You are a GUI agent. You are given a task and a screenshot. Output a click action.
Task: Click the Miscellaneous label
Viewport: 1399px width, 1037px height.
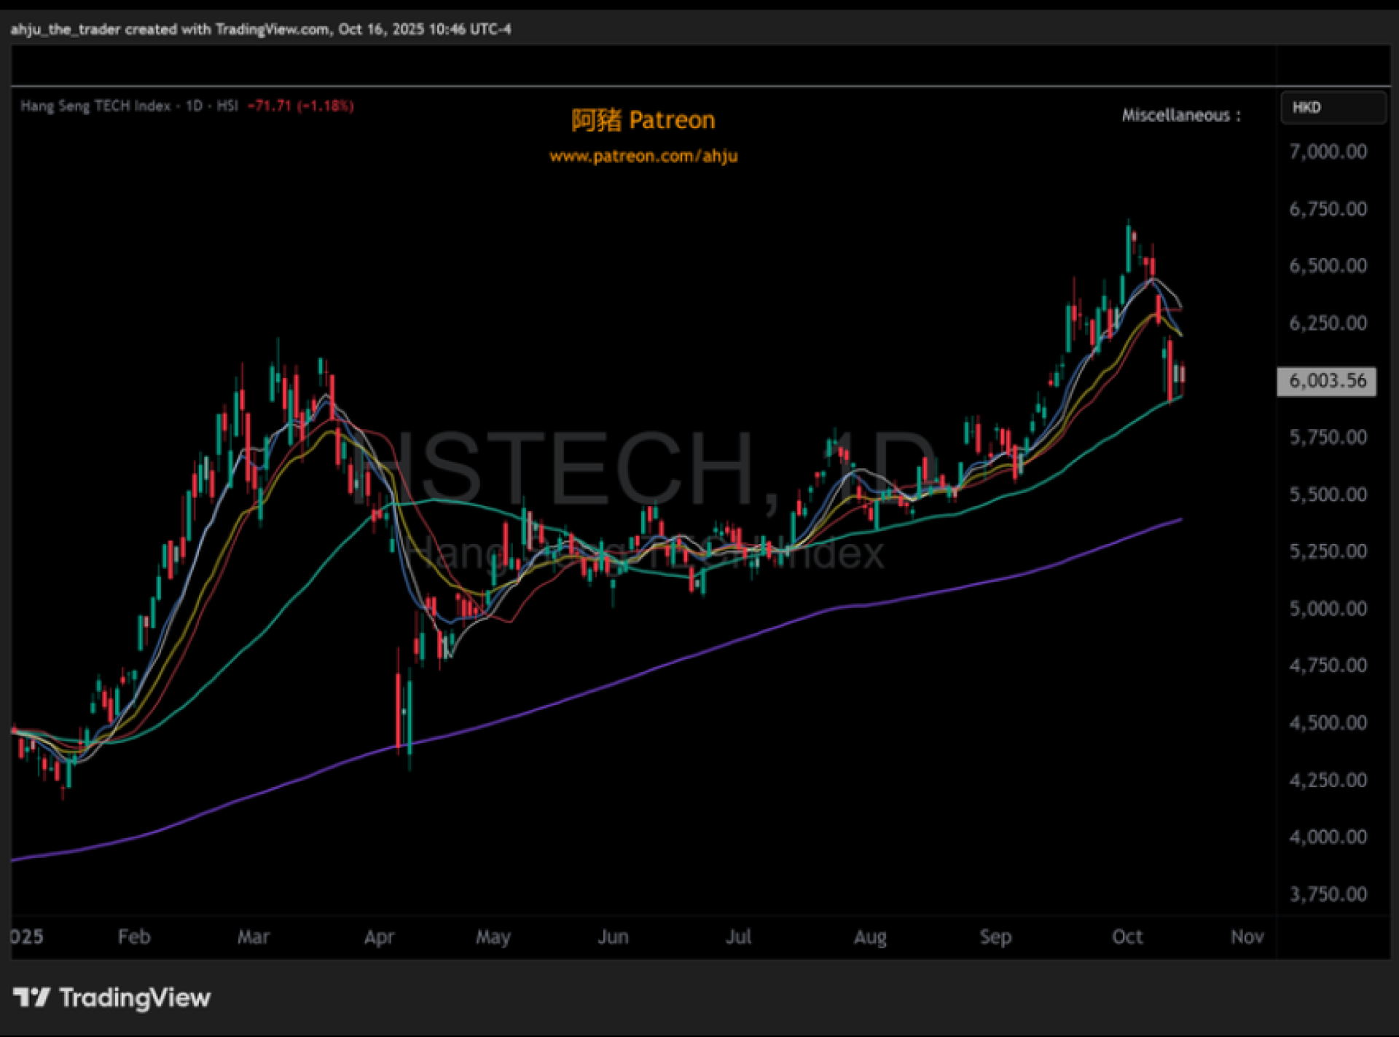click(1180, 115)
